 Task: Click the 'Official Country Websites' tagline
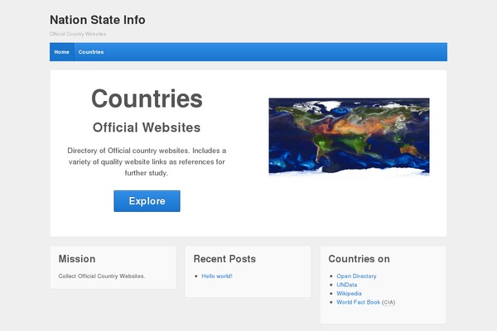[x=78, y=34]
